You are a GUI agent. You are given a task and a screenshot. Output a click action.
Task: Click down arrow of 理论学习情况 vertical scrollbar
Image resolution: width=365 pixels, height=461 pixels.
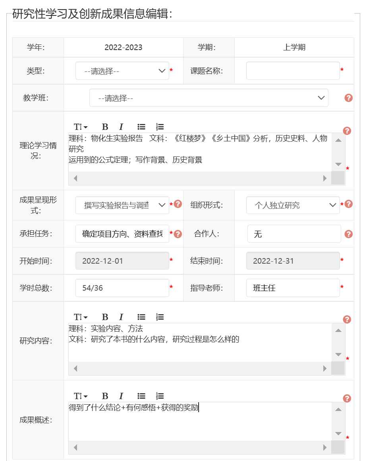(338, 164)
